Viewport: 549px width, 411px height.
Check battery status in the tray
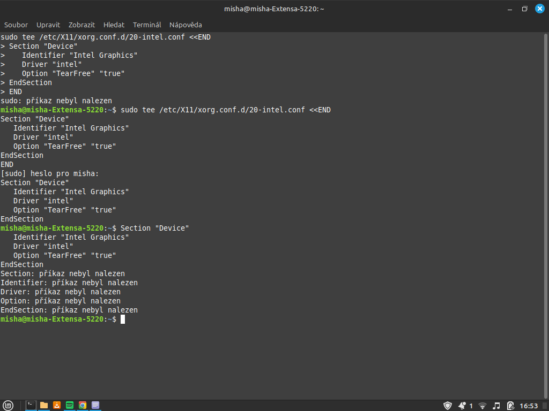click(510, 406)
